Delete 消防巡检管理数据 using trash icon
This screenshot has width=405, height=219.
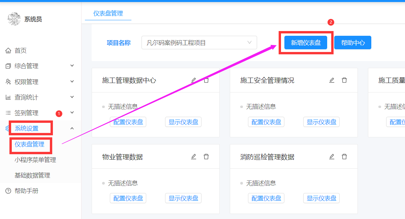coord(344,157)
